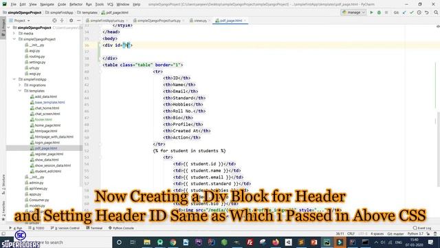Run the manage configuration with Run icon
The width and height of the screenshot is (440, 248).
coord(371,12)
